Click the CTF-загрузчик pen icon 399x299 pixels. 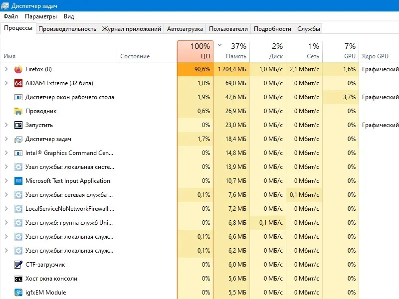18,265
